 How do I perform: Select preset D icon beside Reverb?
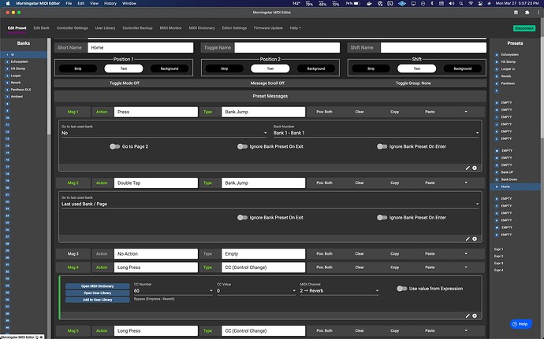click(497, 76)
